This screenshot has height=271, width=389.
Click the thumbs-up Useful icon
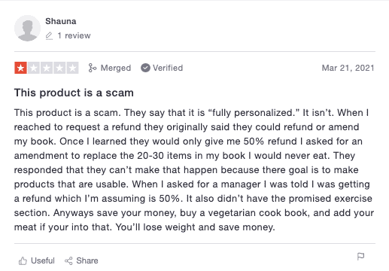pos(23,260)
